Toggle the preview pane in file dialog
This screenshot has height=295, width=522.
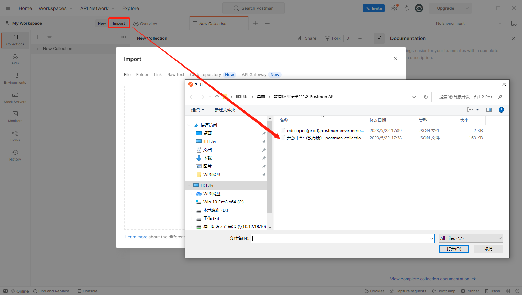tap(489, 110)
